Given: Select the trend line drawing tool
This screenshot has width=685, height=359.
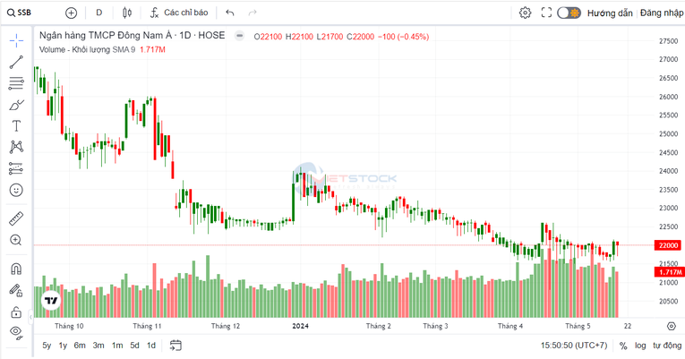Looking at the screenshot, I should [16, 63].
